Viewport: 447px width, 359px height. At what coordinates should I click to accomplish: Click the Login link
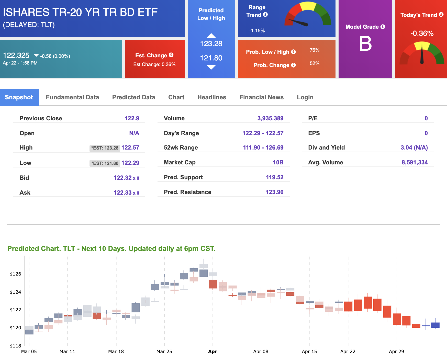(305, 97)
